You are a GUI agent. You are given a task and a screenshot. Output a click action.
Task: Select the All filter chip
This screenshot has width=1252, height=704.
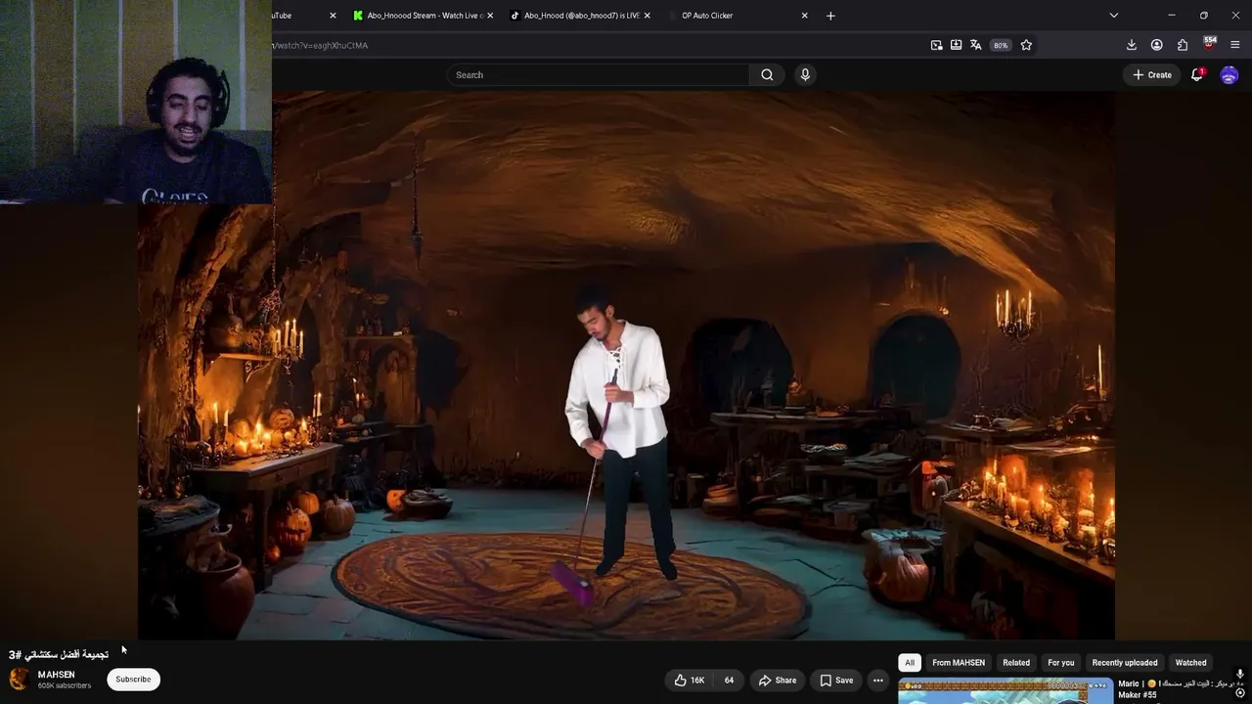910,663
